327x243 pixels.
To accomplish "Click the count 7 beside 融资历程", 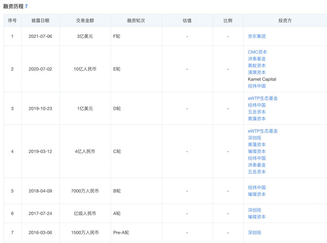I will point(26,6).
